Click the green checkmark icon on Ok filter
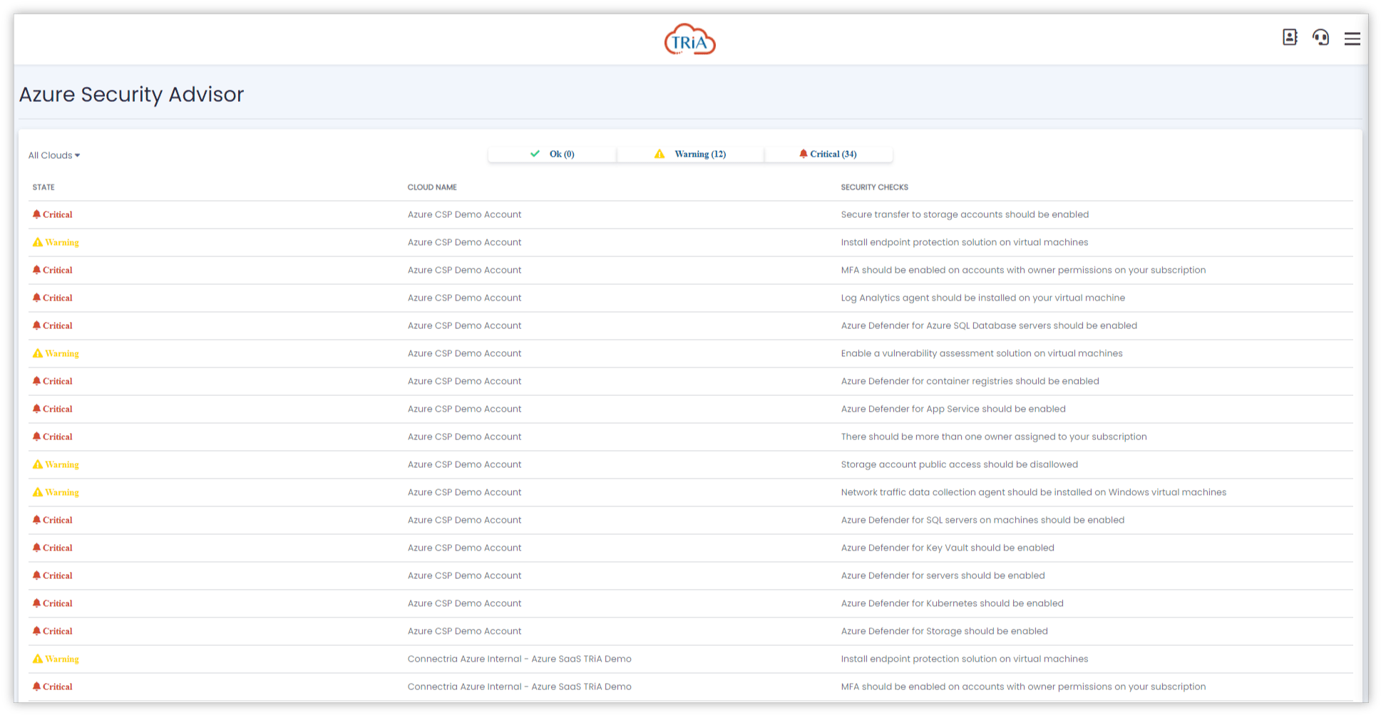The height and width of the screenshot is (720, 1381). coord(535,154)
